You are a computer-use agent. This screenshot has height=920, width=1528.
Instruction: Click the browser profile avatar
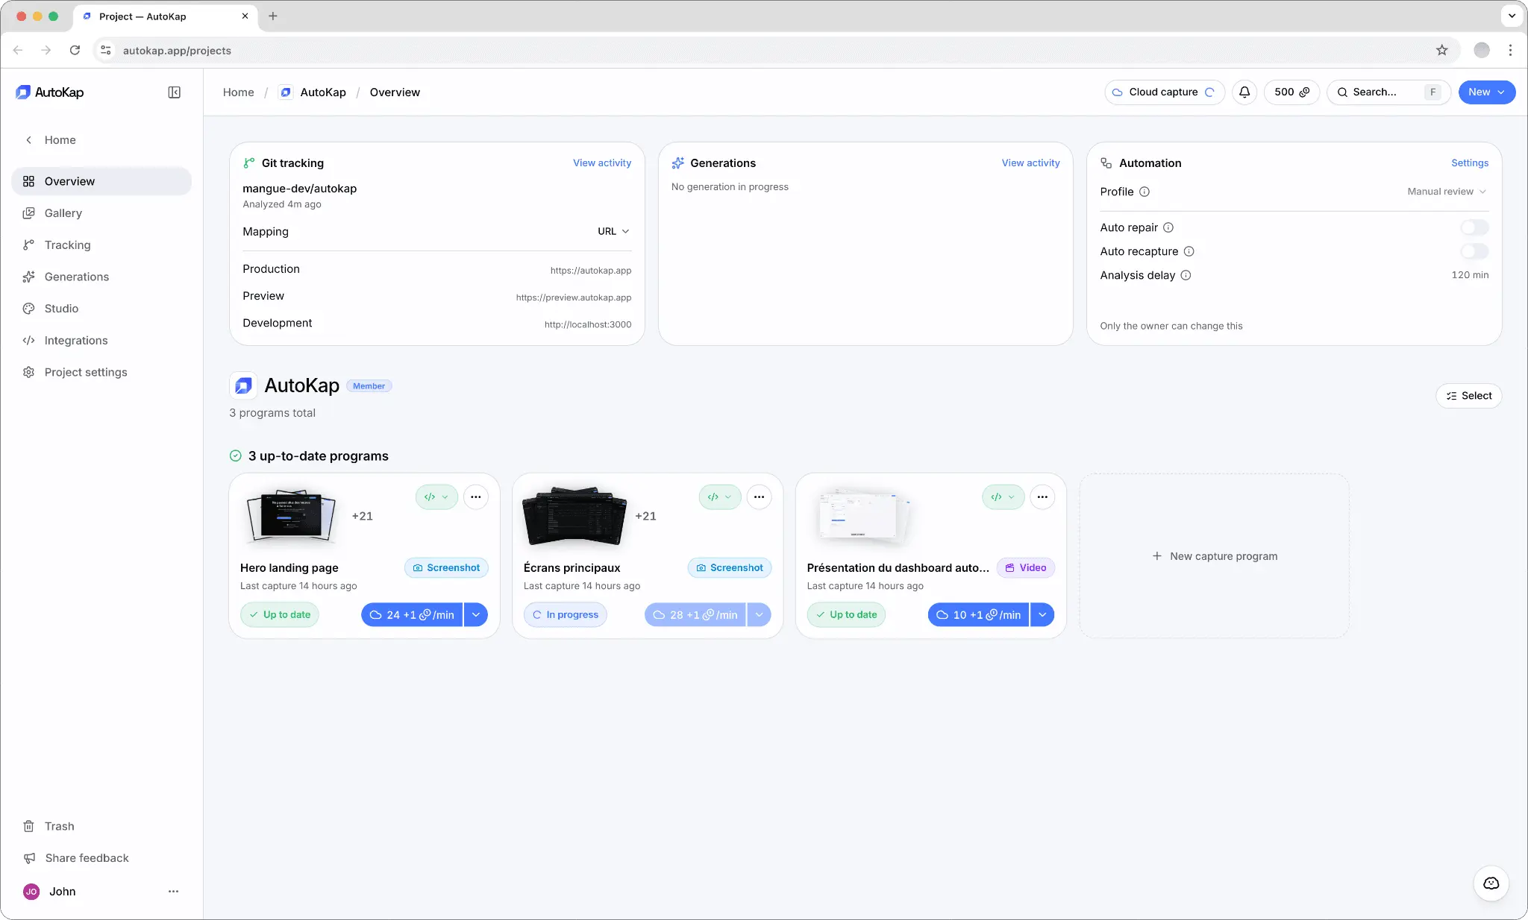1482,50
